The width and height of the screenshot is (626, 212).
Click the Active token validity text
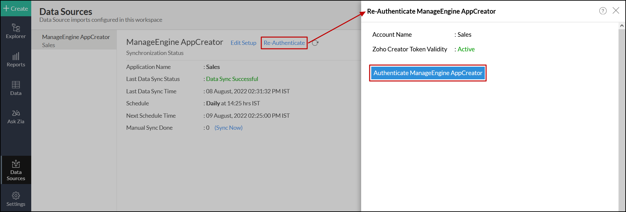point(466,49)
